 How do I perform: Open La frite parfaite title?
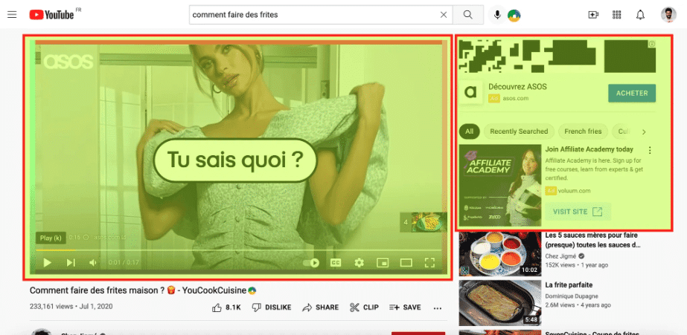(x=569, y=284)
